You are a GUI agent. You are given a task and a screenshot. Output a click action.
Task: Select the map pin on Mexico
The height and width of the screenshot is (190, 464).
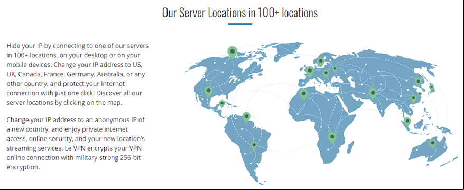[208, 92]
